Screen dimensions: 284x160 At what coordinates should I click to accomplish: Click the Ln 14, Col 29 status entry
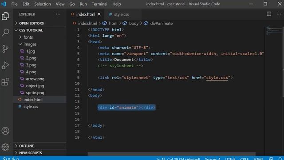click(178, 159)
